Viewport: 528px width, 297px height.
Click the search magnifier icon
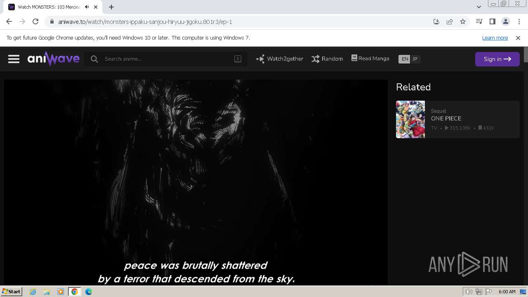(94, 59)
